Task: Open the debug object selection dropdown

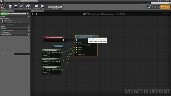Action: 55,6
